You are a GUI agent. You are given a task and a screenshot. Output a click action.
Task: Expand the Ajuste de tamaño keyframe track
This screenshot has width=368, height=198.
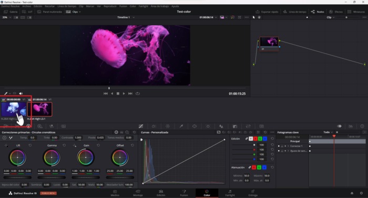[288, 151]
